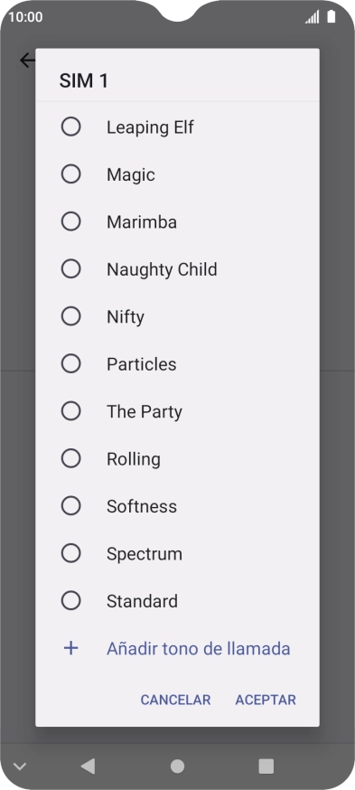Select Nifty as ringtone
The height and width of the screenshot is (790, 355).
(x=177, y=316)
